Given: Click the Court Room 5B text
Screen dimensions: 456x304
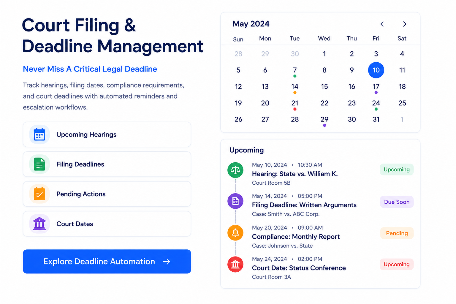Looking at the screenshot, I should [271, 183].
